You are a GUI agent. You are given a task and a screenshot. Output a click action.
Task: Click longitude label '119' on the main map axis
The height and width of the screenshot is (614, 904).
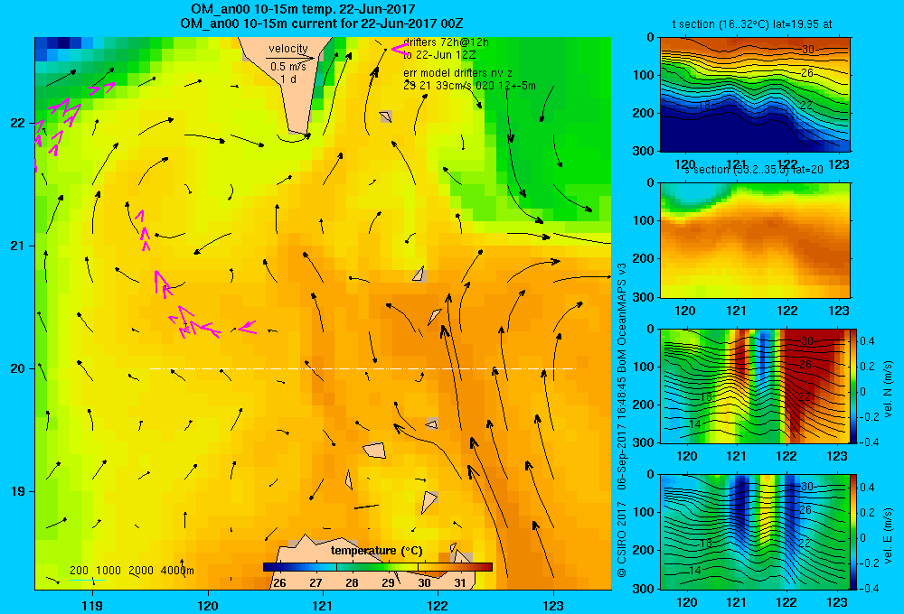coord(92,605)
